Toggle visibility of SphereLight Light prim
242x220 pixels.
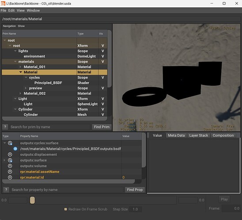pyautogui.click(x=102, y=104)
